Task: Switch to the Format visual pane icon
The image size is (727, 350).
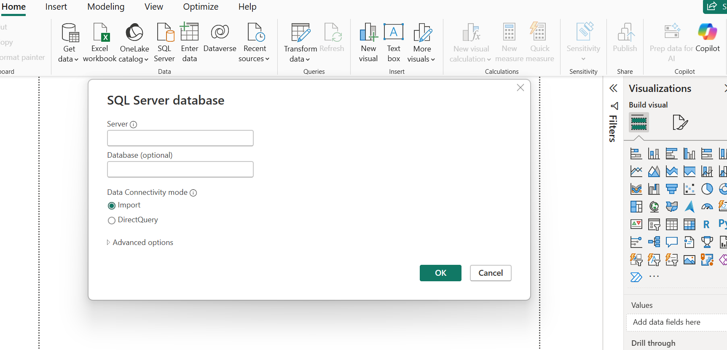Action: (x=680, y=123)
